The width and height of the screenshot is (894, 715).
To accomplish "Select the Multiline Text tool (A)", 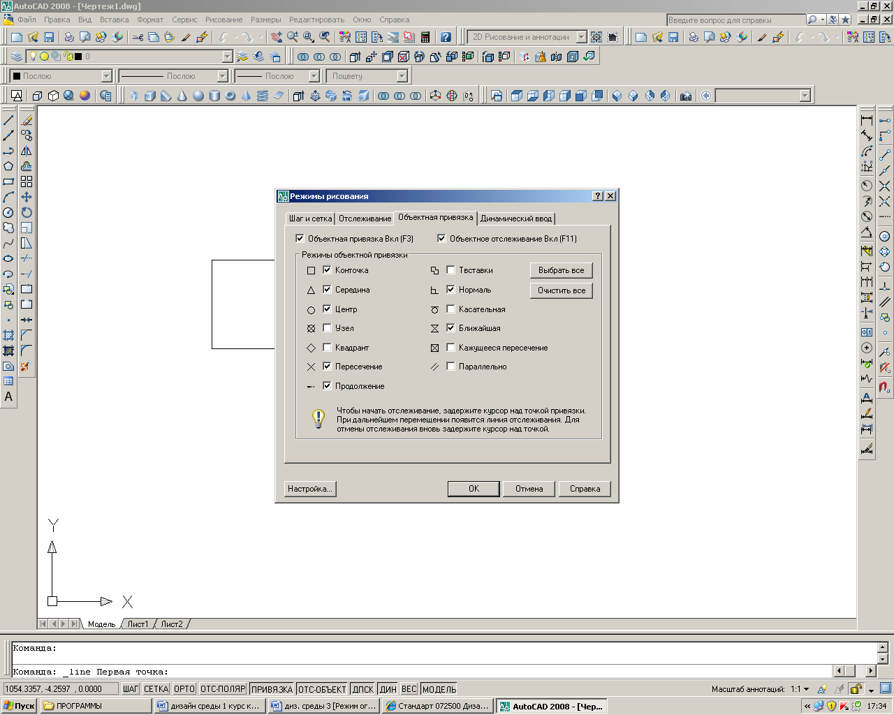I will click(x=8, y=397).
